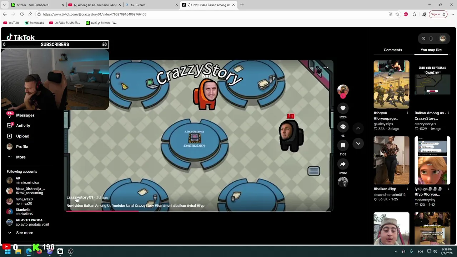Expand See more following accounts
This screenshot has width=457, height=257.
click(21, 233)
